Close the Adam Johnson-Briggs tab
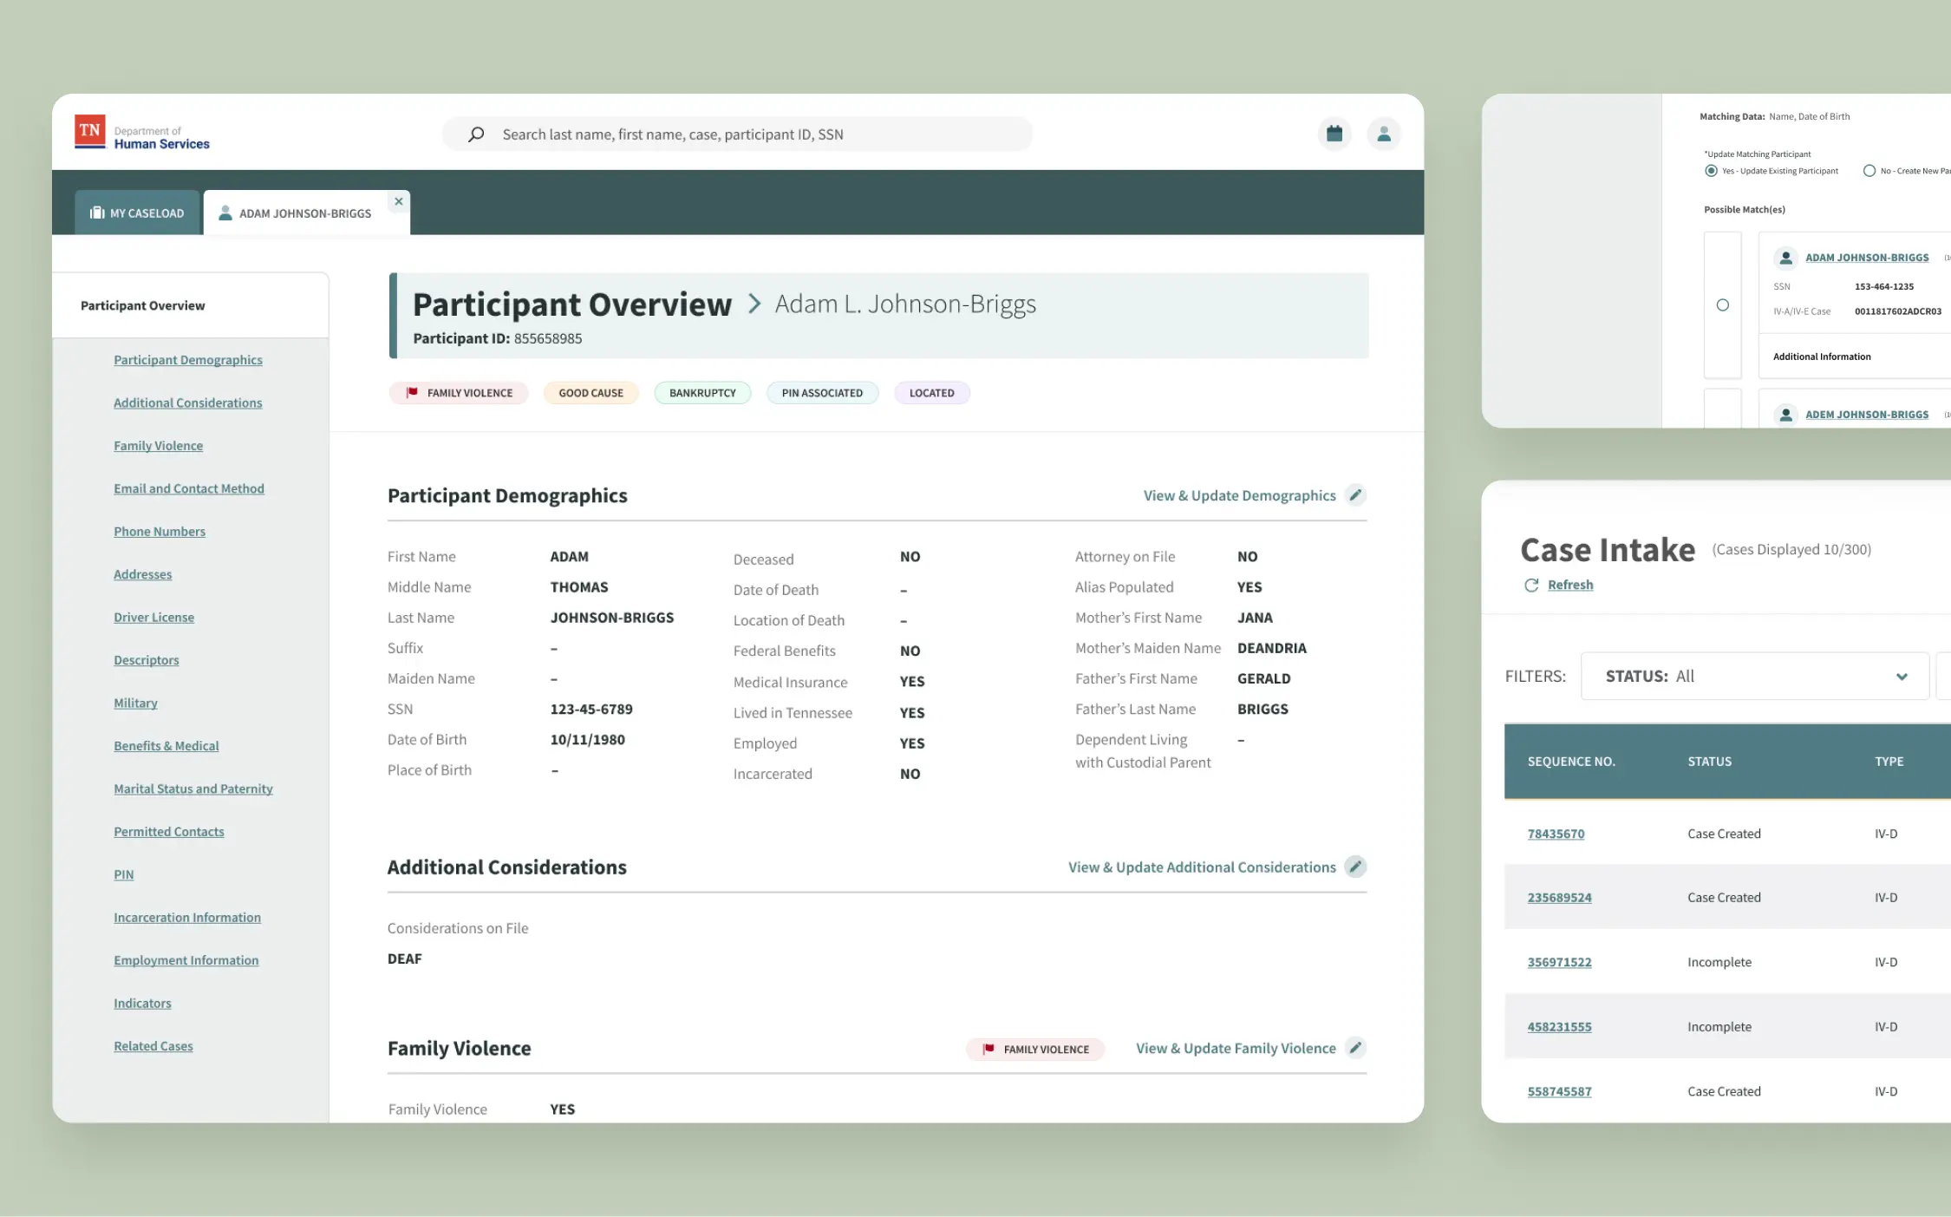1951x1217 pixels. pyautogui.click(x=399, y=201)
